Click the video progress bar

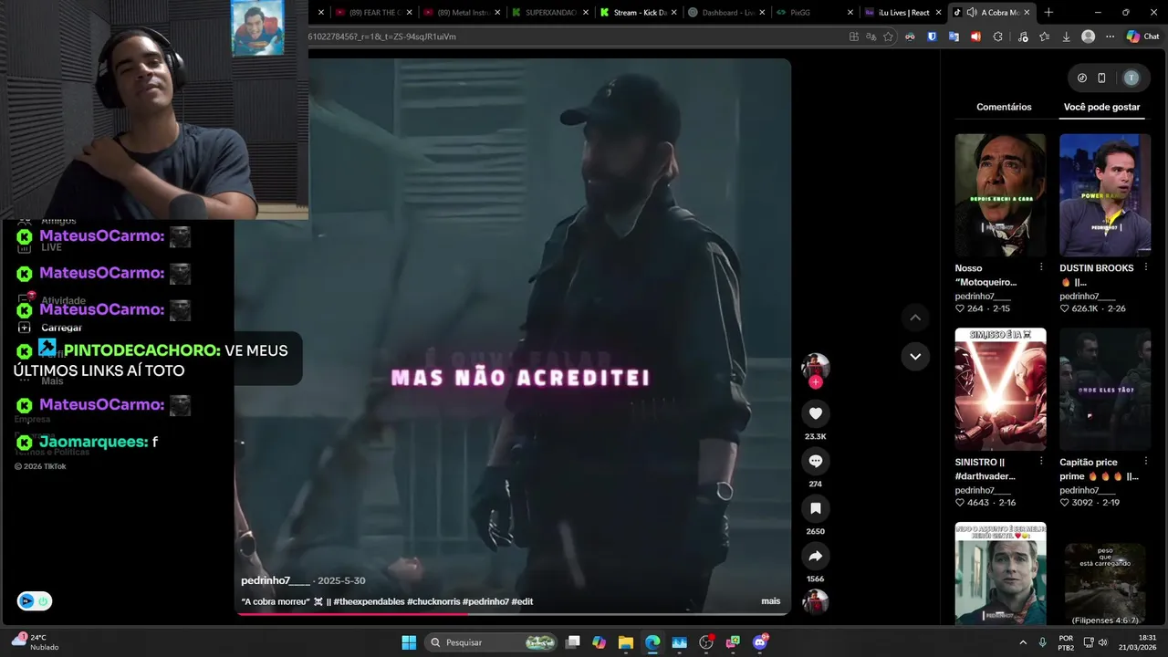[513, 614]
